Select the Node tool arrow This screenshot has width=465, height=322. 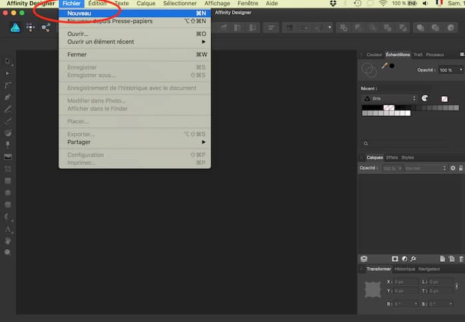click(8, 74)
